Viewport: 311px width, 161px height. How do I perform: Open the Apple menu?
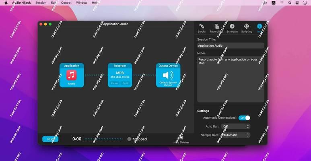pos(6,3)
